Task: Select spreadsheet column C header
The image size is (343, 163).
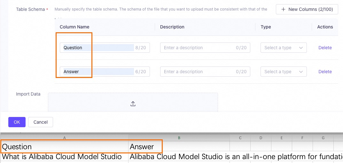Action: pyautogui.click(x=240, y=138)
